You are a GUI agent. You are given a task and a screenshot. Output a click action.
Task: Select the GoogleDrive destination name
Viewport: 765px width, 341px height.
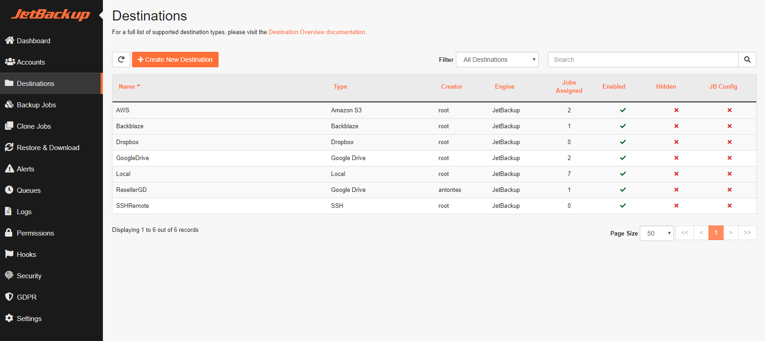(x=133, y=158)
